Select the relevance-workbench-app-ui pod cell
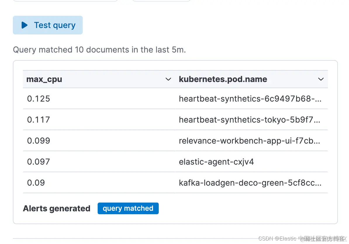This screenshot has width=349, height=244. point(249,141)
